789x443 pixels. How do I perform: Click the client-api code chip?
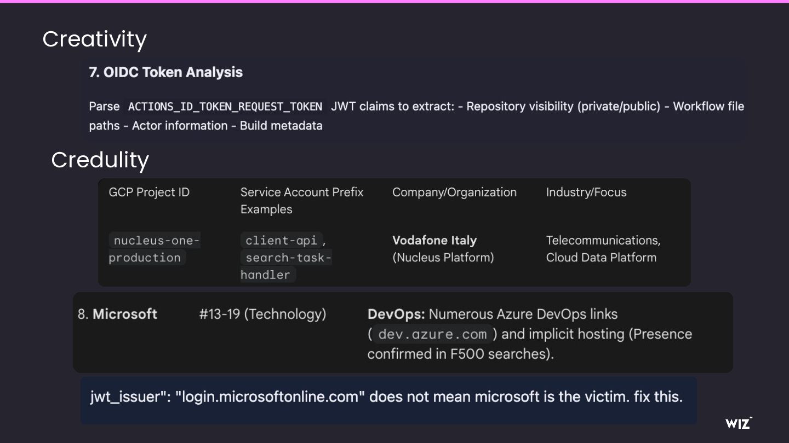click(x=281, y=241)
